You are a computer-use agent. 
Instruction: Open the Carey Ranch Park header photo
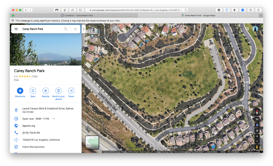click(46, 49)
